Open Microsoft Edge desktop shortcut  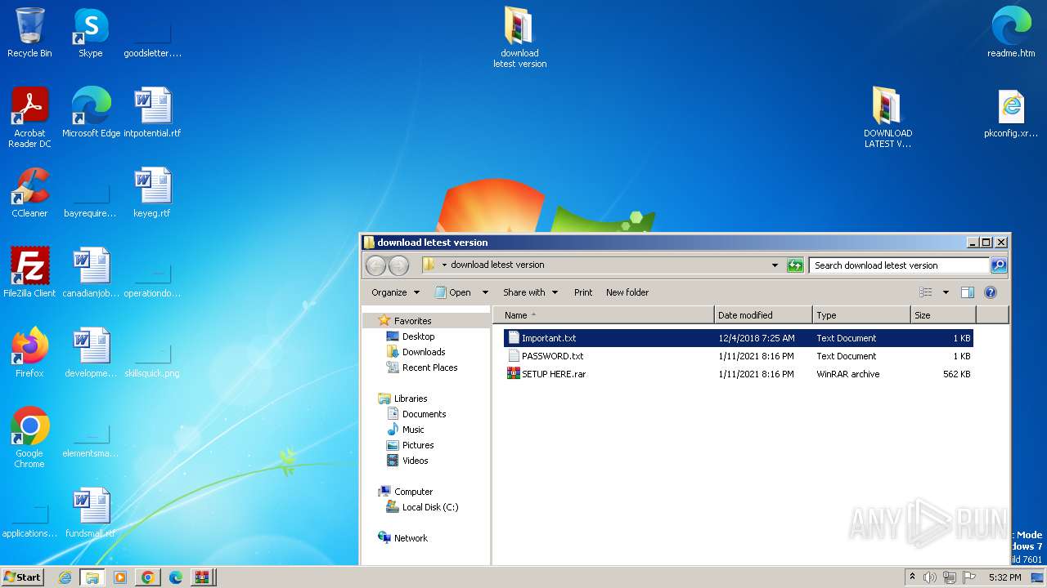91,112
